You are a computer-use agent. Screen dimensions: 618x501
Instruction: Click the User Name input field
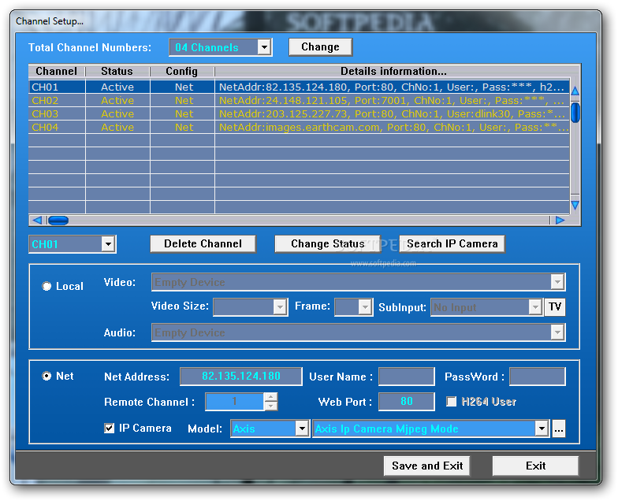click(407, 377)
